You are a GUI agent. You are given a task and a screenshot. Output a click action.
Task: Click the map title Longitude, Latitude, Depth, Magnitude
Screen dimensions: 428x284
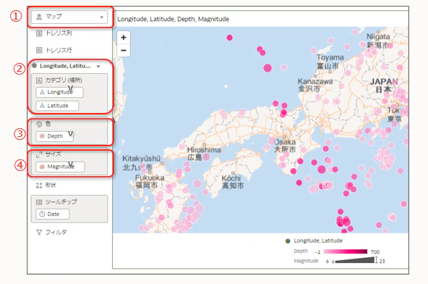point(173,19)
